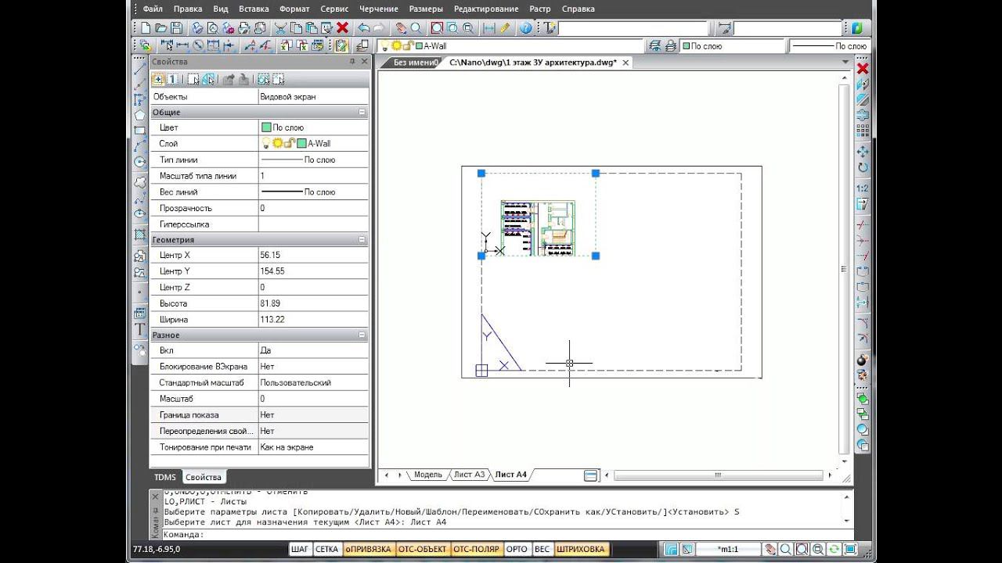This screenshot has height=563, width=1002.
Task: Toggle ВЕС lineweight display
Action: [x=542, y=550]
